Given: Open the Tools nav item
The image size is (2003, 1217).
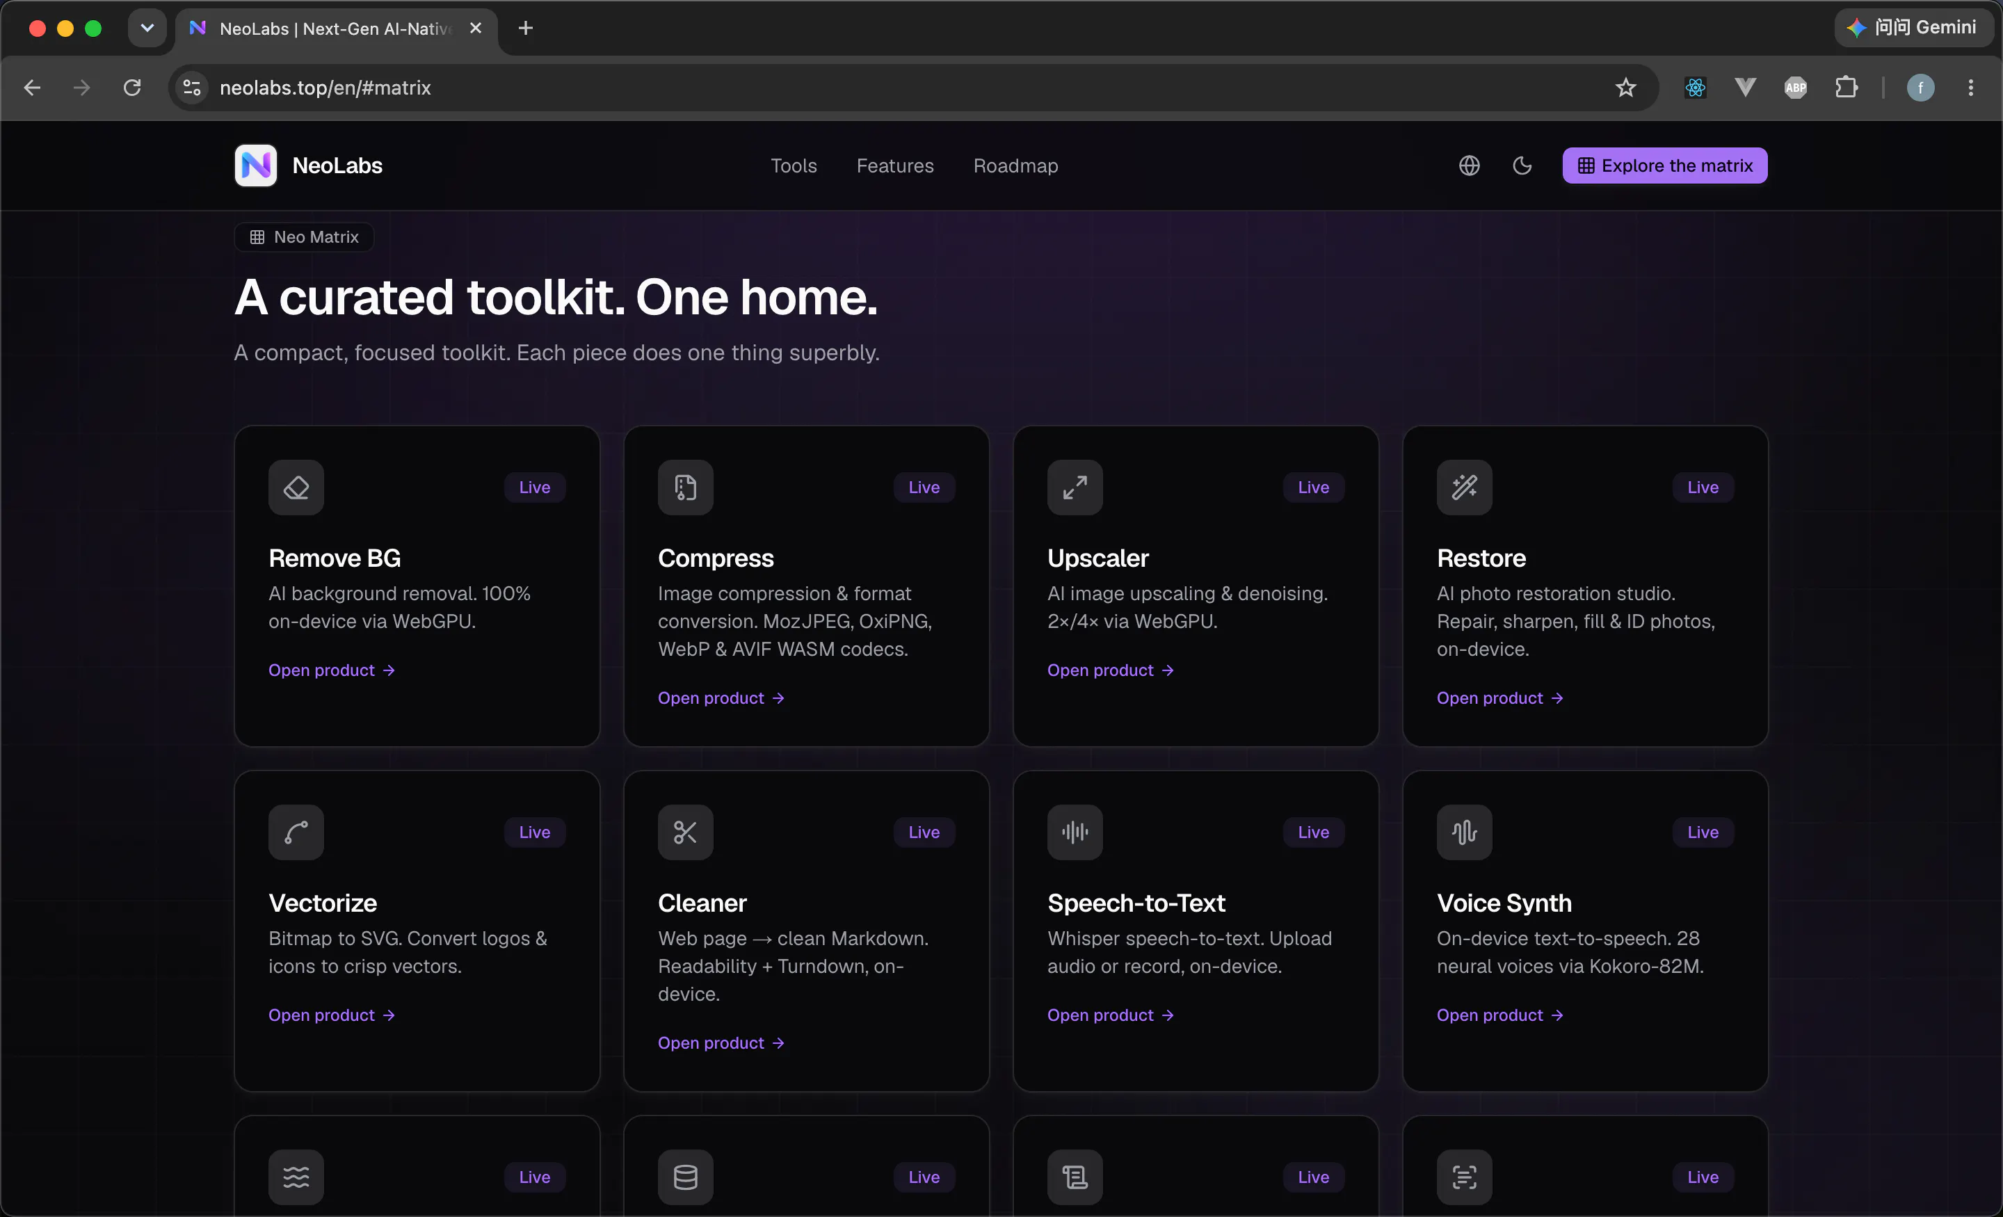Looking at the screenshot, I should [x=794, y=166].
